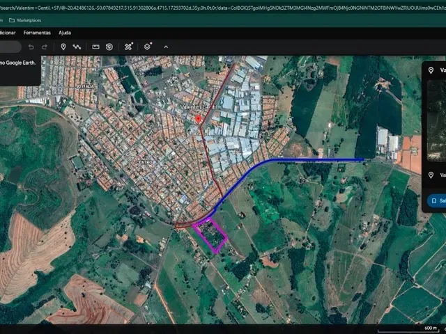Collapse the toolbar with the up chevron
446x334 pixels.
click(166, 47)
